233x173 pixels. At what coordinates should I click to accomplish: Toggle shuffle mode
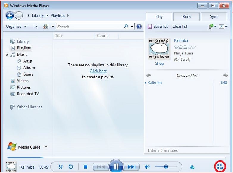(x=60, y=167)
